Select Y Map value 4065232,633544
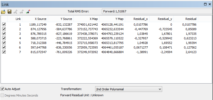 (x=112, y=29)
